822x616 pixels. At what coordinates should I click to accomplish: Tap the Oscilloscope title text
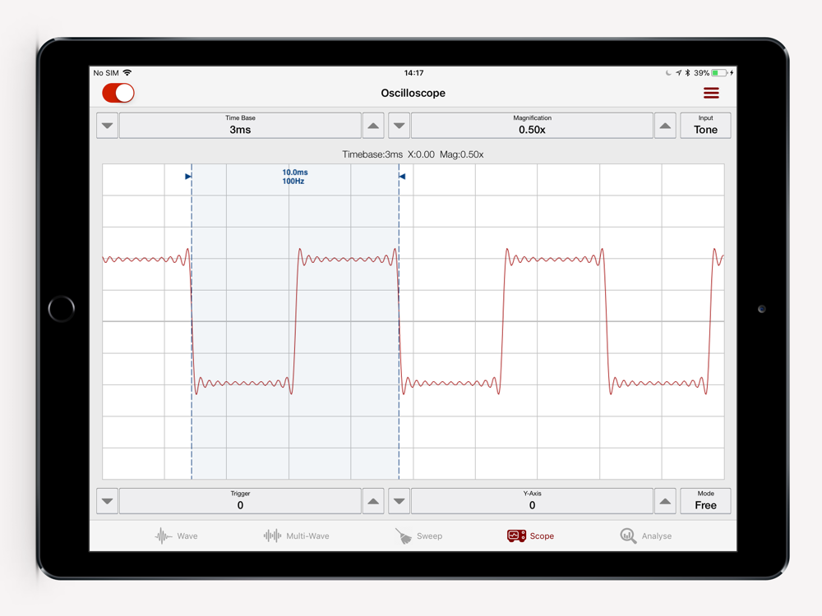tap(413, 94)
